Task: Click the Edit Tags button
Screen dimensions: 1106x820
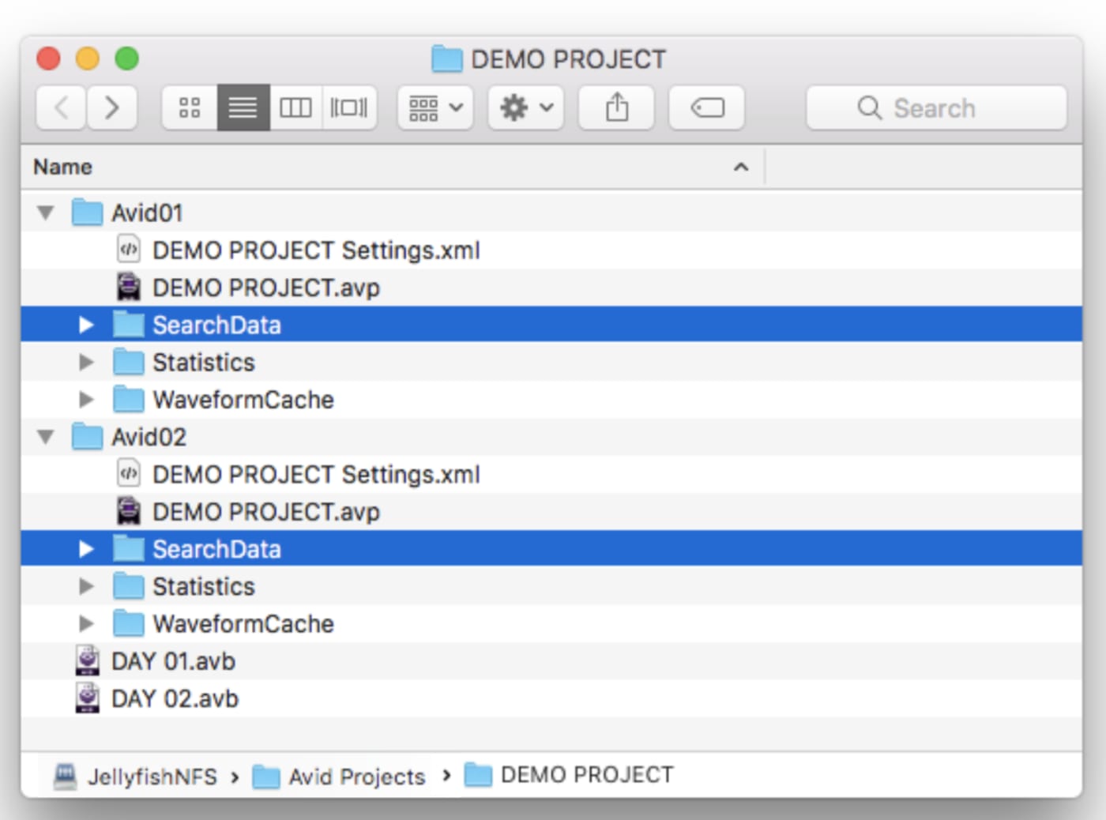Action: pyautogui.click(x=707, y=107)
